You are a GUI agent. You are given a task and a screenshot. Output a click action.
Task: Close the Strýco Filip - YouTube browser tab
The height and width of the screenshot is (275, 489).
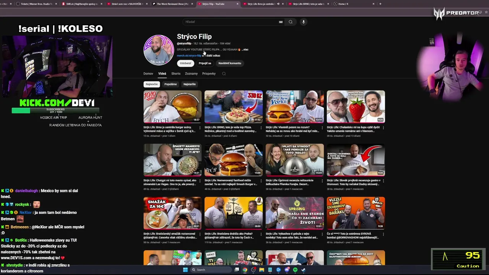(238, 4)
